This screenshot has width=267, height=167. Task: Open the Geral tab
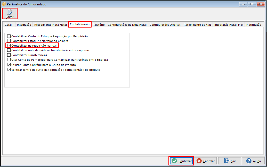click(x=8, y=25)
